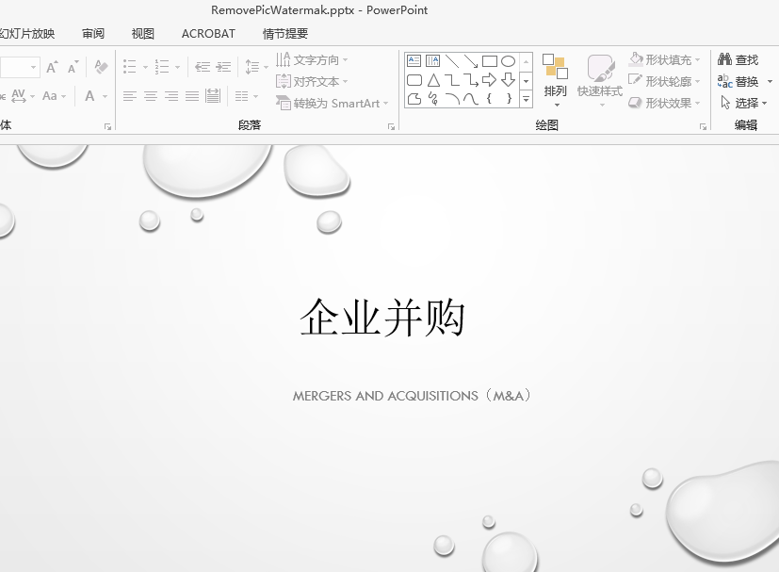779x572 pixels.
Task: Click the decrease font size icon
Action: click(73, 67)
